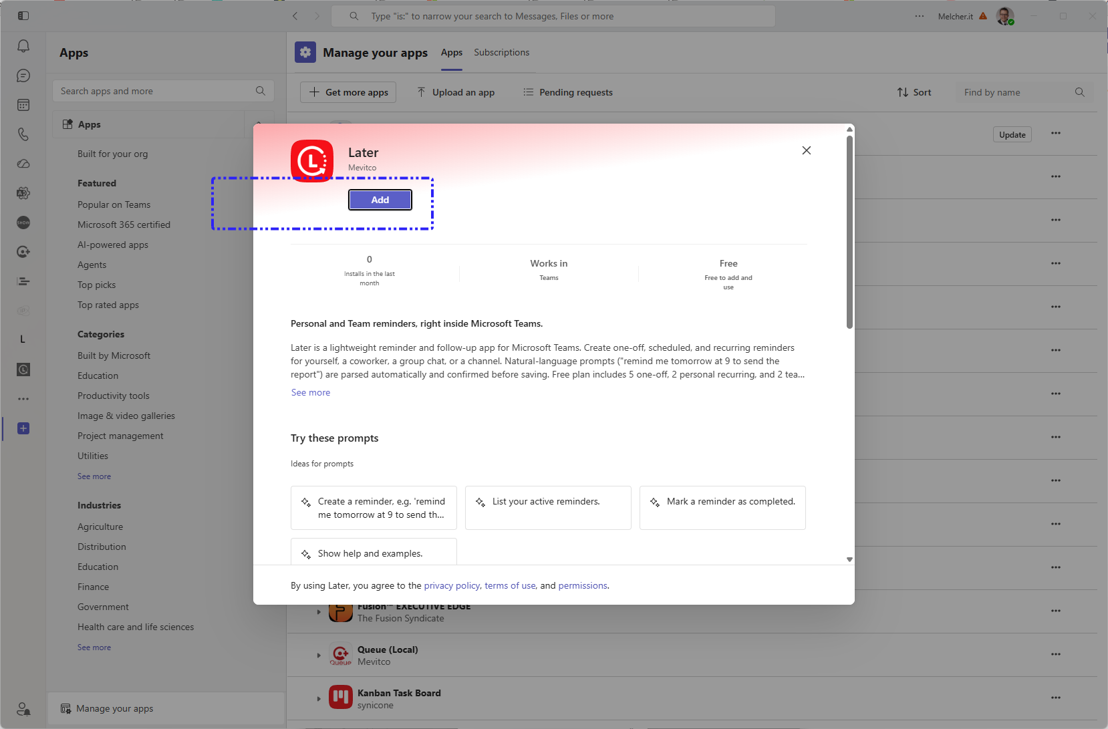The height and width of the screenshot is (729, 1108).
Task: Open the 'L' app in the left rail
Action: [x=23, y=339]
